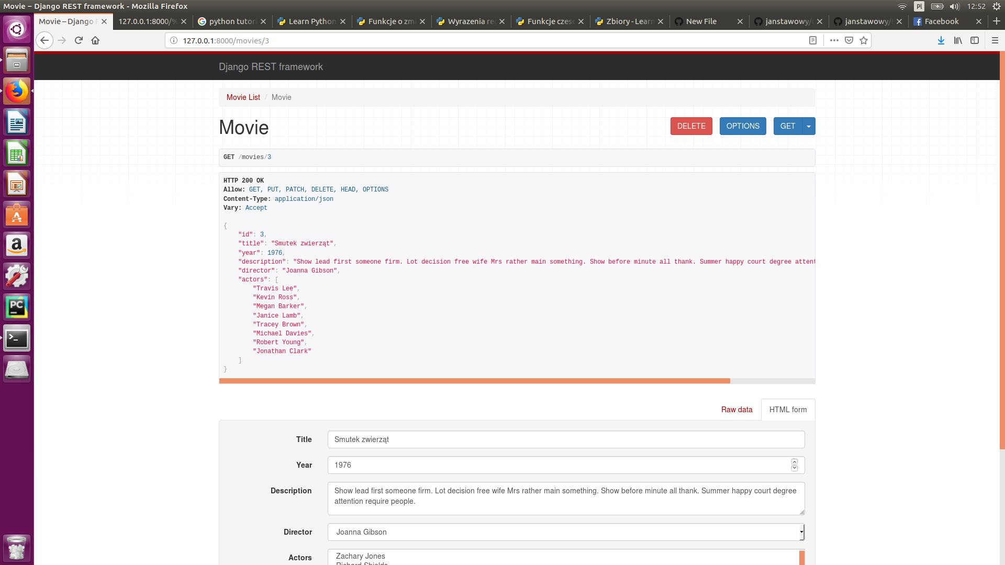
Task: Increment the Year with the stepper arrow
Action: click(794, 462)
